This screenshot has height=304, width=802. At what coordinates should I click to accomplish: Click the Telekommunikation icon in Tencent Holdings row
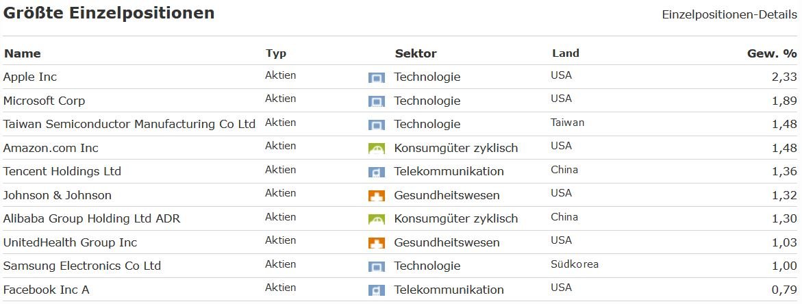(x=377, y=172)
